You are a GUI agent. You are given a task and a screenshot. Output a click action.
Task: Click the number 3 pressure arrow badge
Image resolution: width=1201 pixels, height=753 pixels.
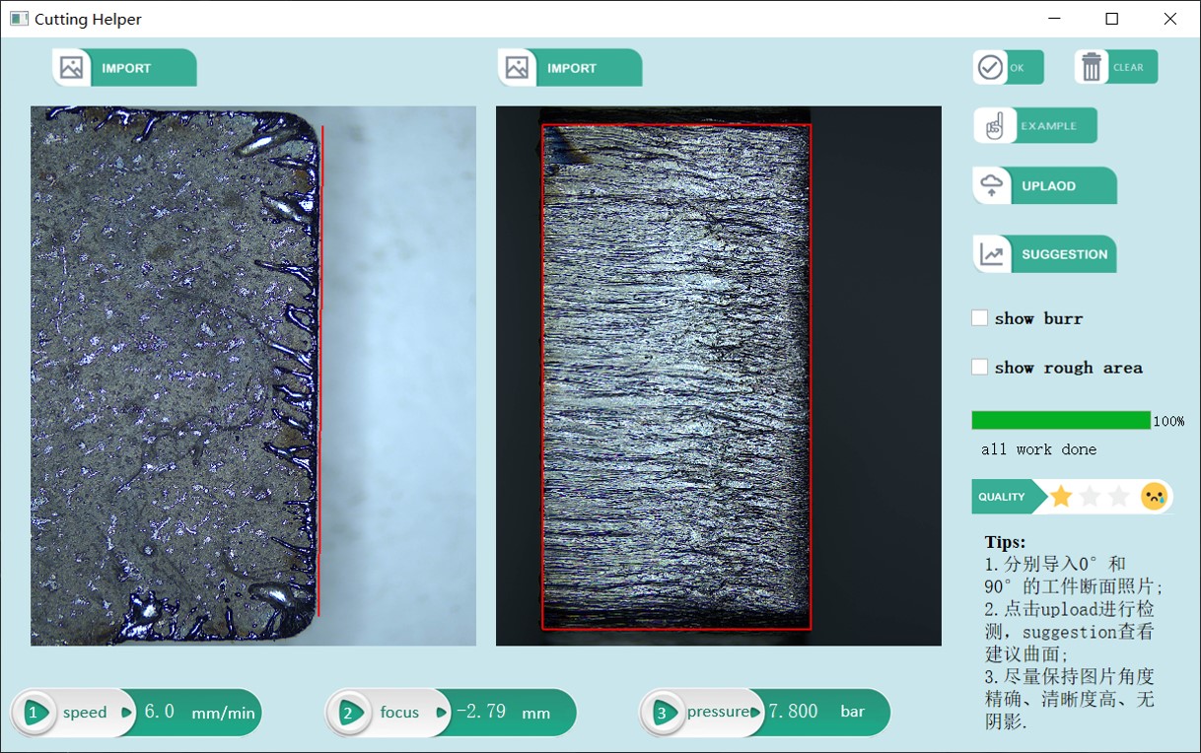tap(665, 713)
